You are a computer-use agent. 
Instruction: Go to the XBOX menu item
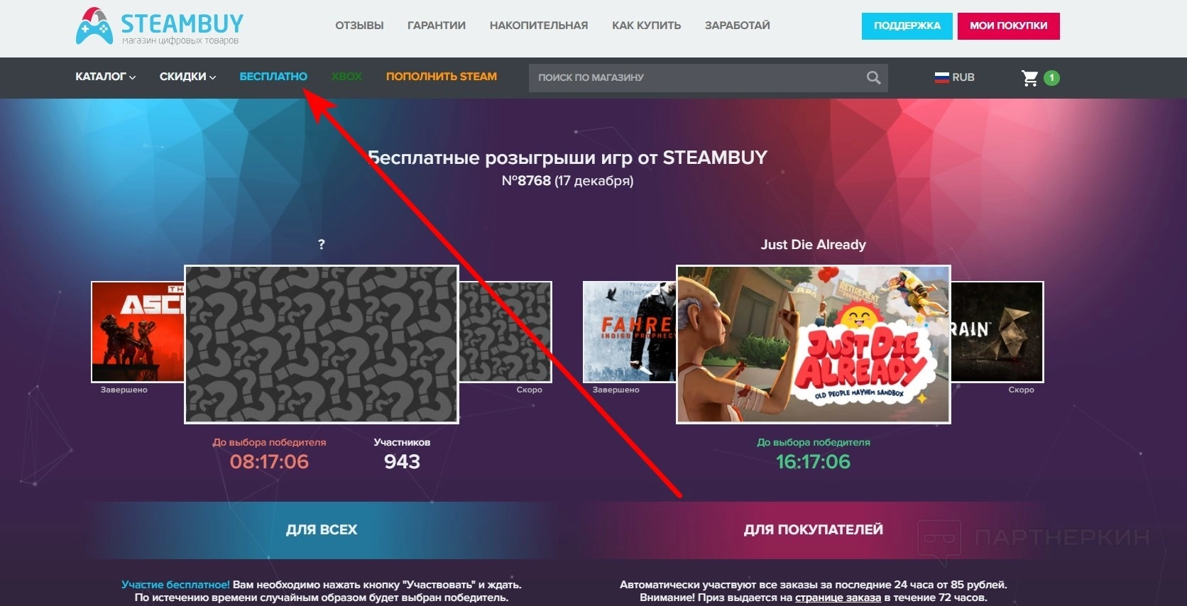[x=346, y=77]
